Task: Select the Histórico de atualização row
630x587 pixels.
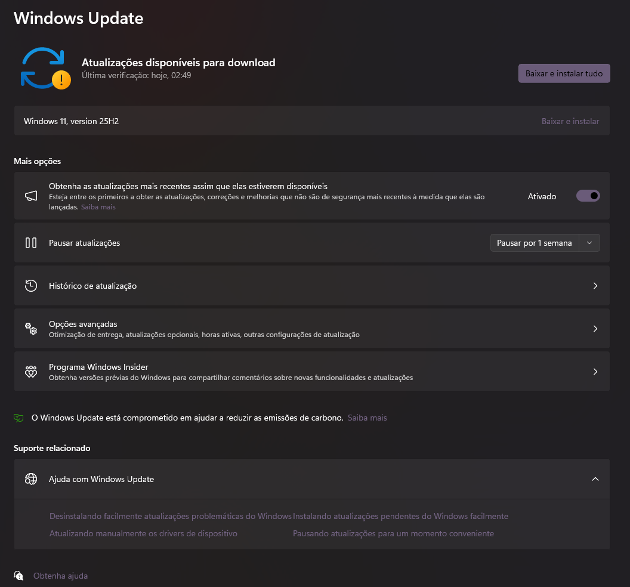Action: click(312, 286)
